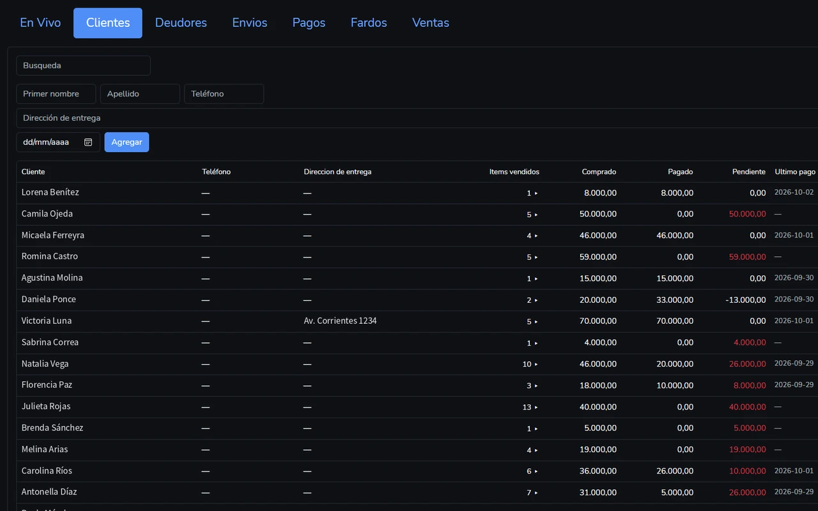Open the Pagos tab
Screen dimensions: 818x511
coord(309,23)
